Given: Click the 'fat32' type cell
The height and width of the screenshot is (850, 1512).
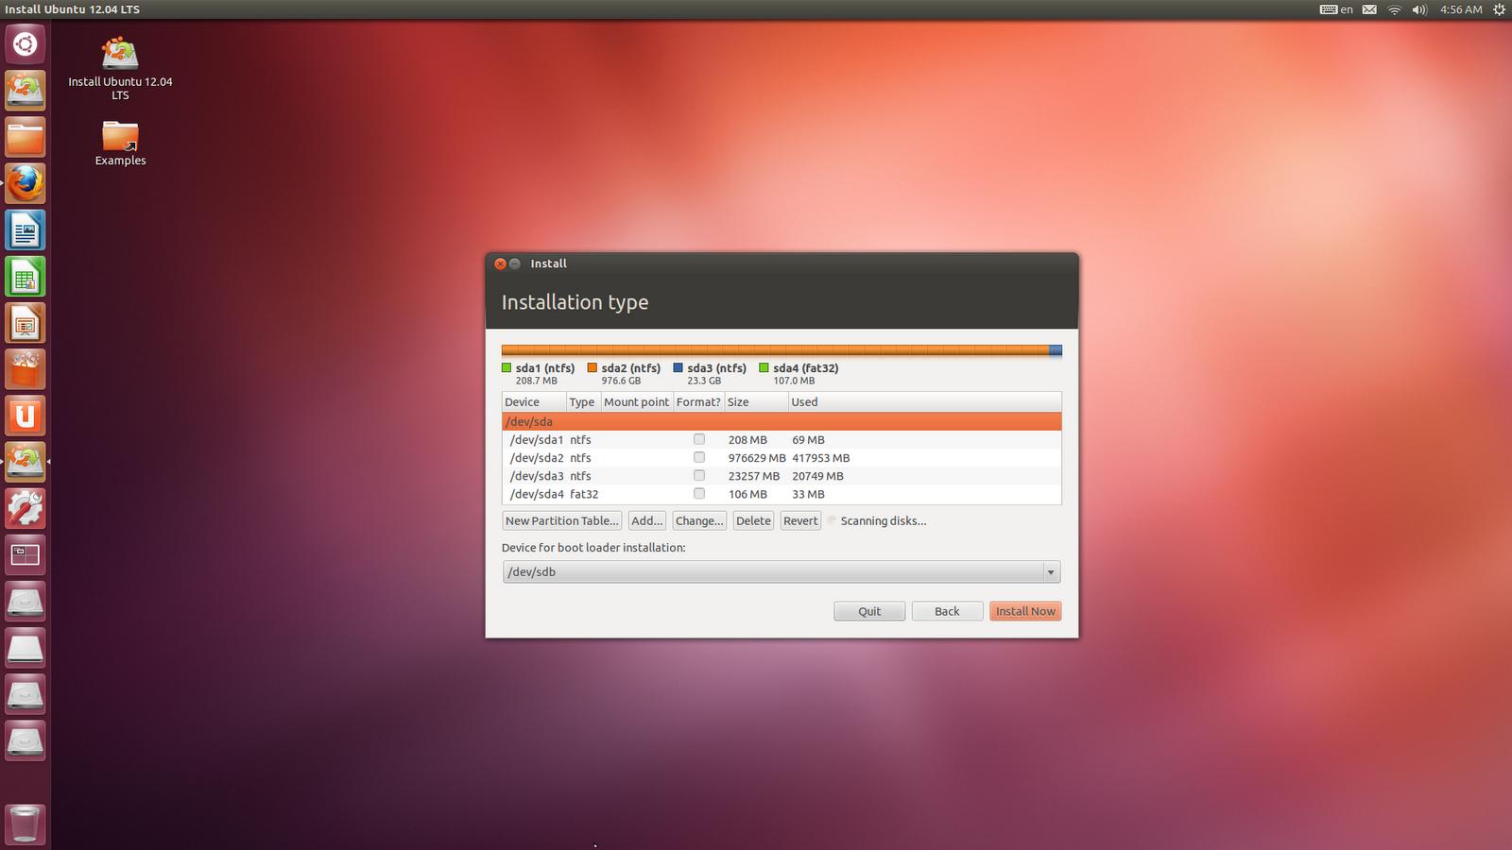Looking at the screenshot, I should 584,494.
